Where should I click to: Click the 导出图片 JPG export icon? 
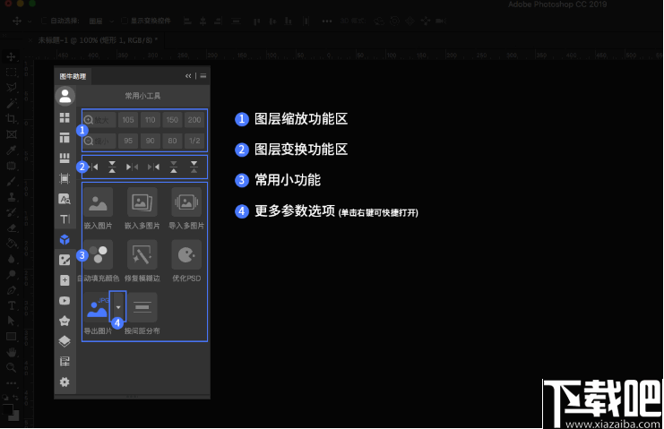point(97,307)
